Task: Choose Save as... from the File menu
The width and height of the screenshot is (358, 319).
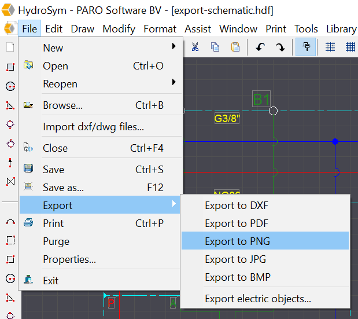Action: pos(100,188)
